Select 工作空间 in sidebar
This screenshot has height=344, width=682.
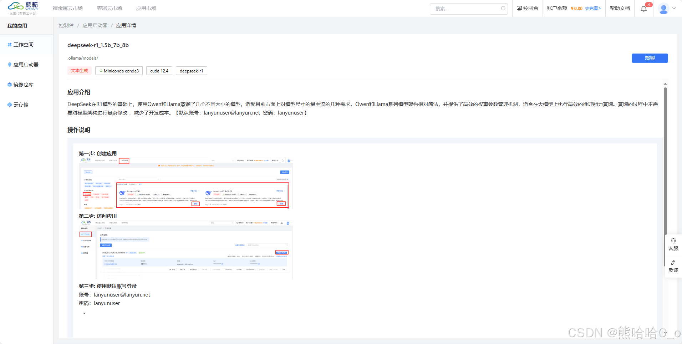click(24, 45)
